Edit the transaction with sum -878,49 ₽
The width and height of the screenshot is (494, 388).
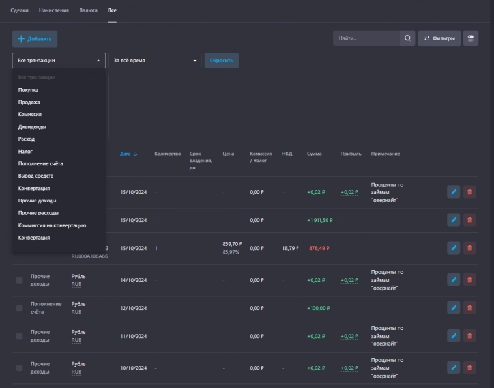[454, 248]
